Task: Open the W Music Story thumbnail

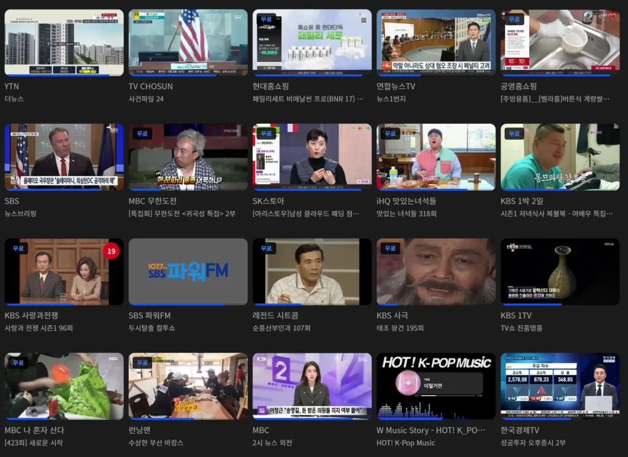Action: click(436, 386)
